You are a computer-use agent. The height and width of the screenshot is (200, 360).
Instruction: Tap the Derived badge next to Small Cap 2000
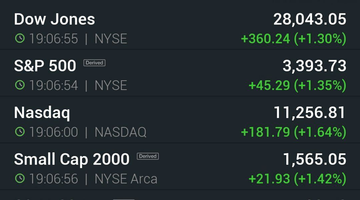(x=148, y=156)
